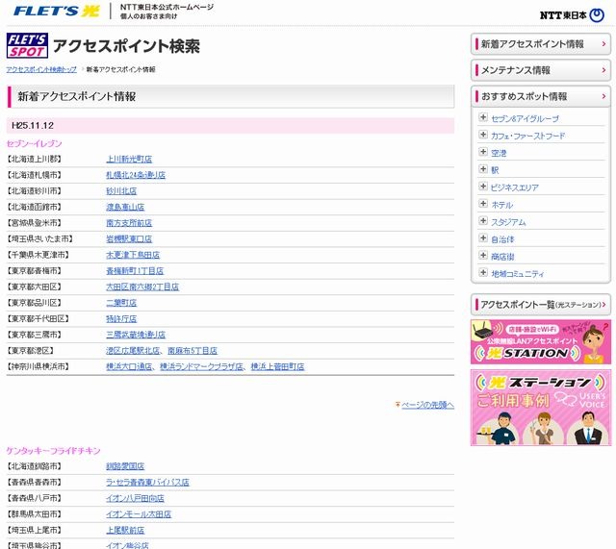616x549 pixels.
Task: Open the ラ・セラ青森東バイパス店 link
Action: tap(147, 483)
